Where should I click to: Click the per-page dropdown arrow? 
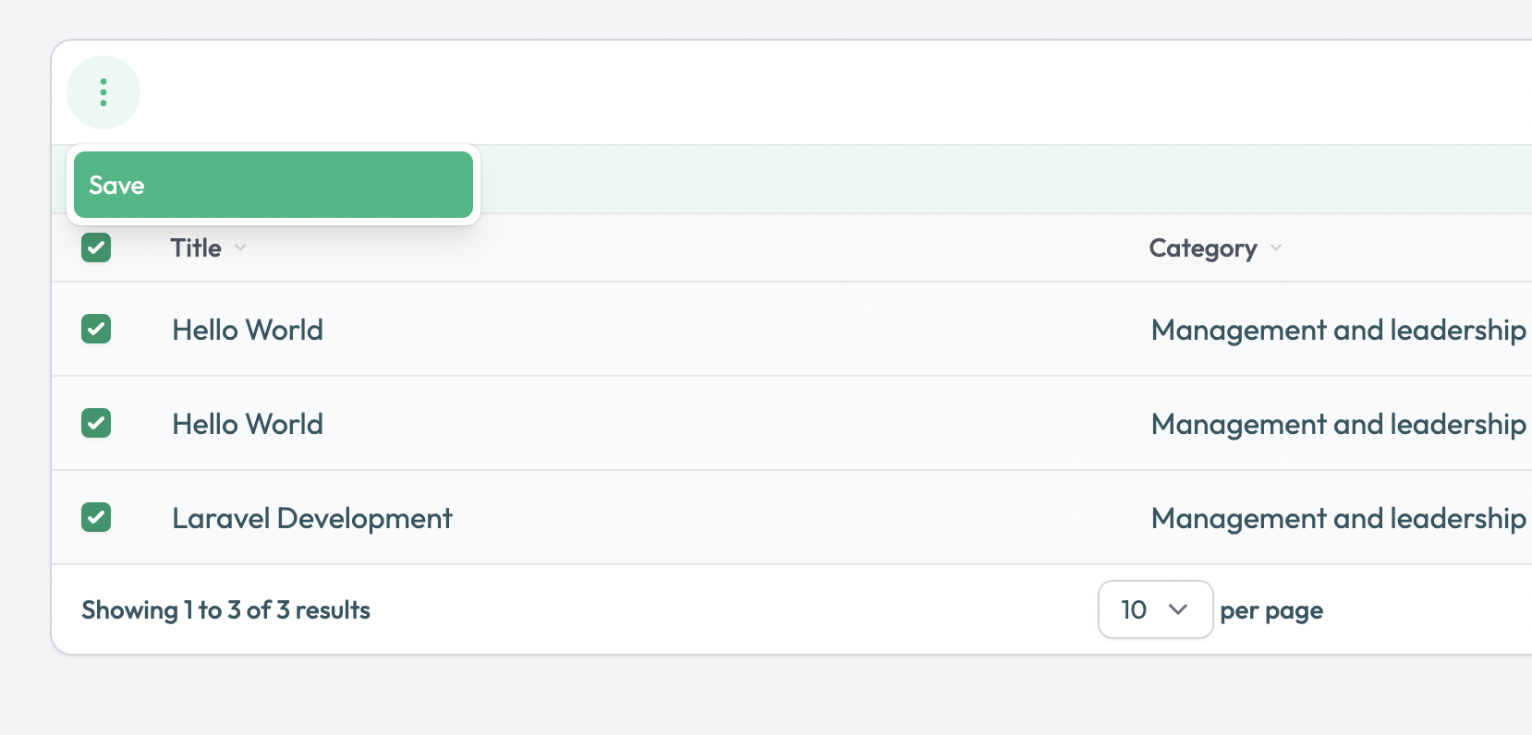pyautogui.click(x=1178, y=609)
